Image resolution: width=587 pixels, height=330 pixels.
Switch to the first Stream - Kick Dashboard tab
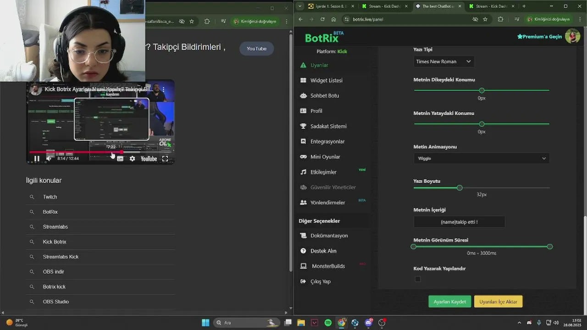pyautogui.click(x=385, y=6)
